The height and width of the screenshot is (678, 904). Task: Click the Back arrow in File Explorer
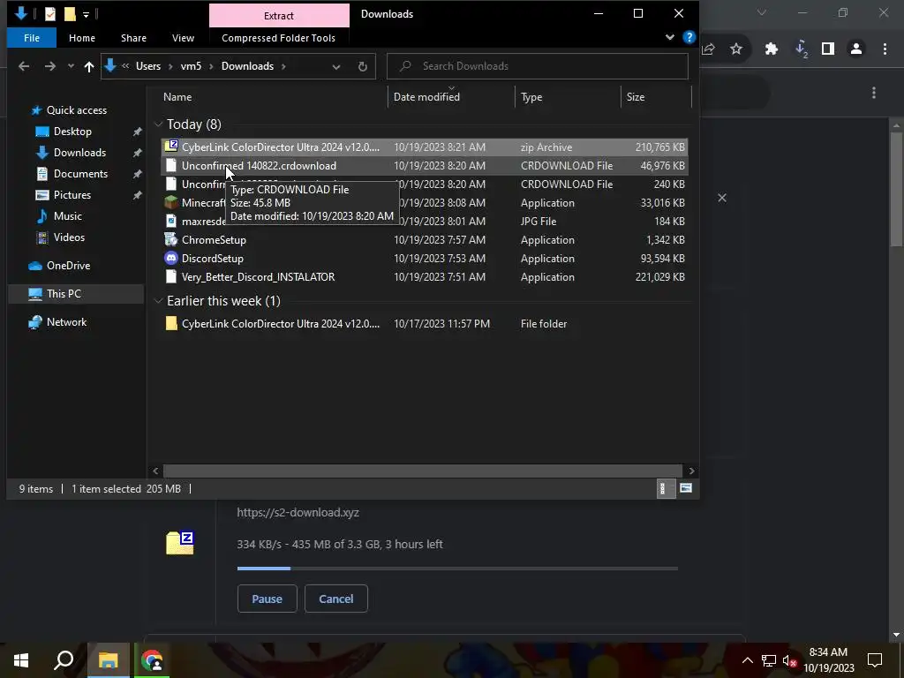pyautogui.click(x=24, y=66)
